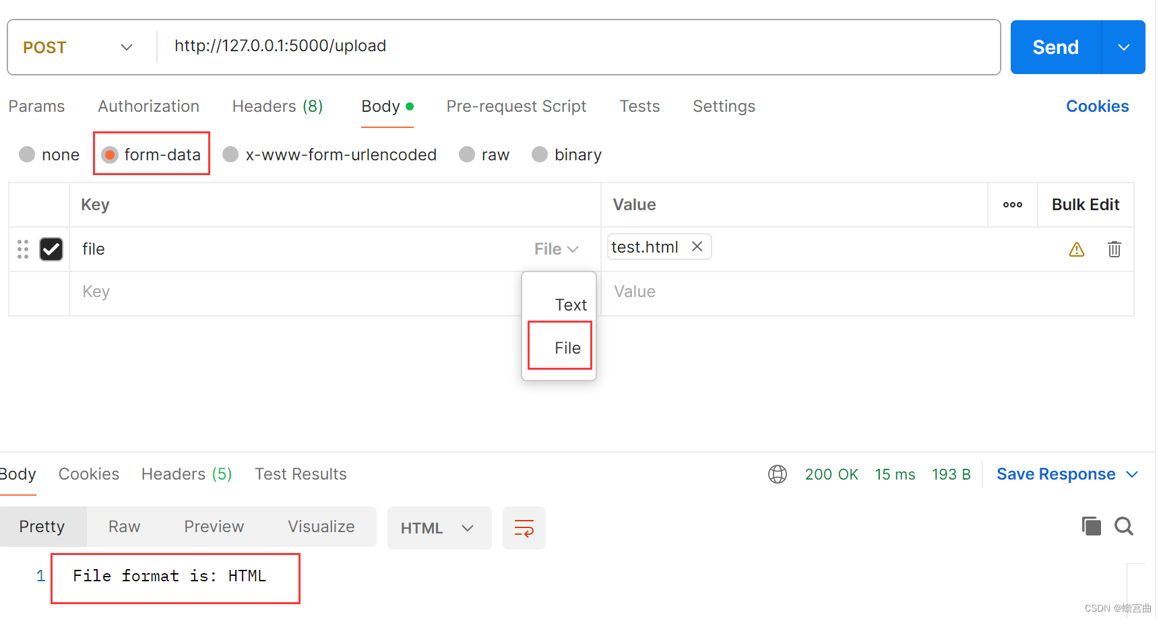Click the empty Value placeholder field
This screenshot has height=619, width=1161.
click(x=867, y=292)
